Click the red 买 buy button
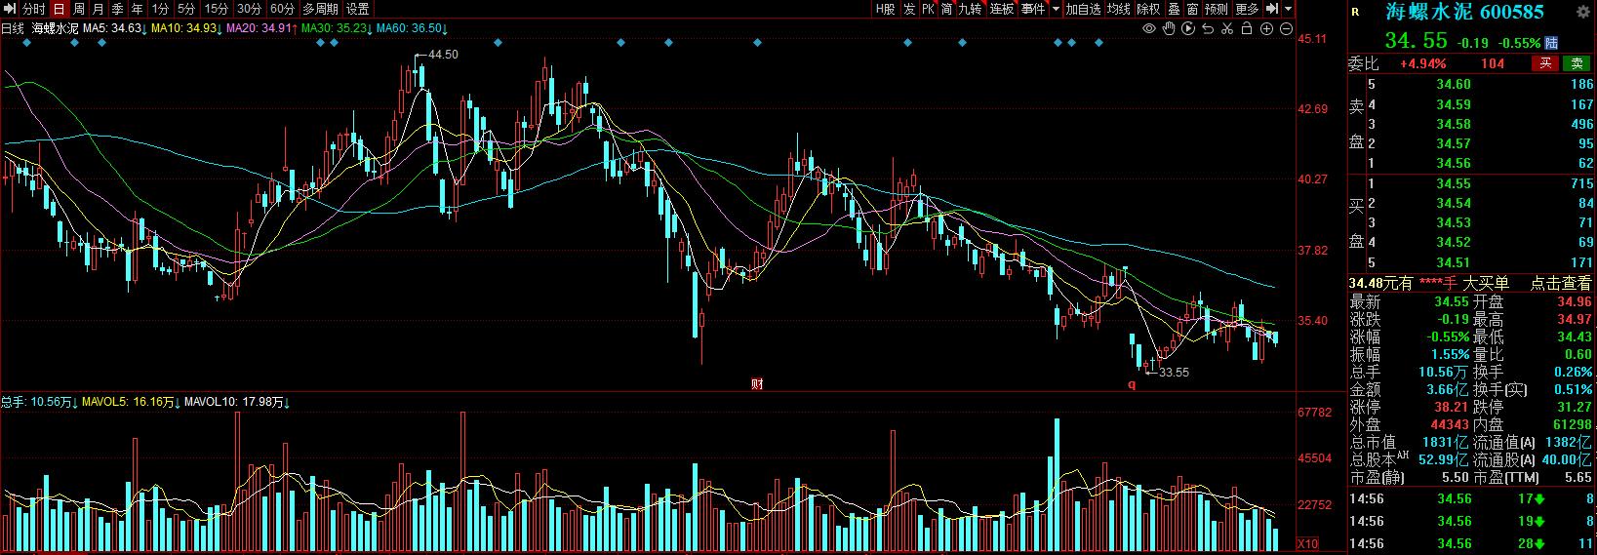 coord(1544,63)
